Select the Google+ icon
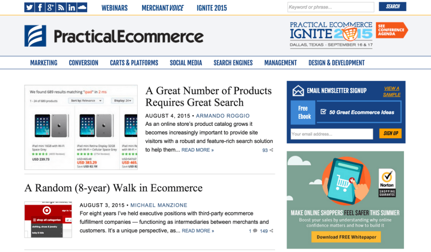Screen dimensions: 431x252 pyautogui.click(x=51, y=7)
